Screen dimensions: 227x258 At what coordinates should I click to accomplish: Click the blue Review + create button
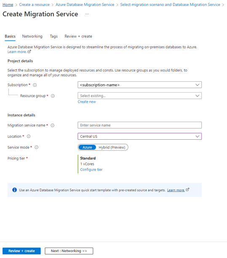(x=21, y=251)
